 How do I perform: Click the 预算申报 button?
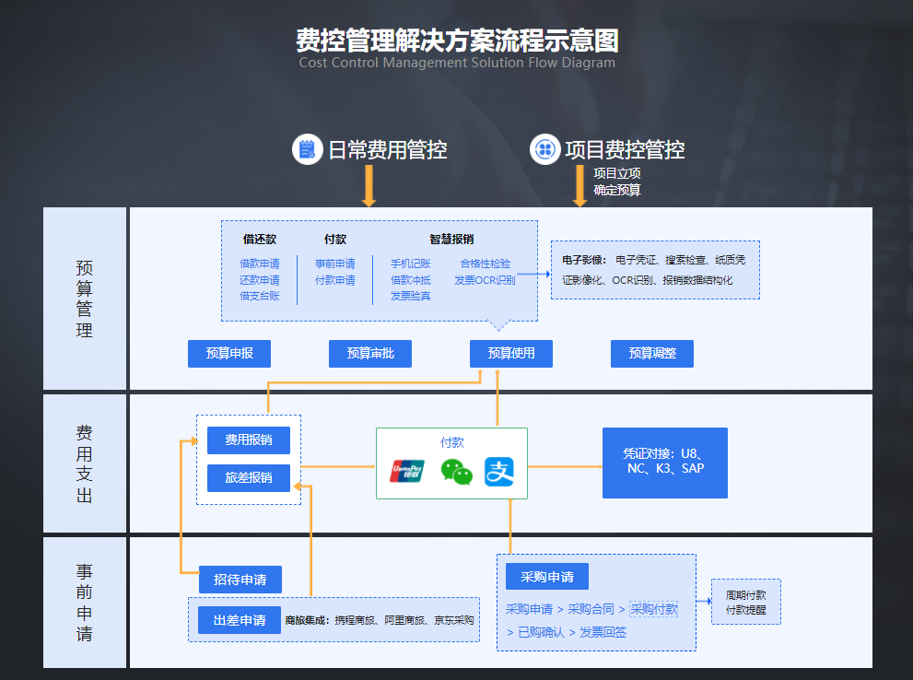pyautogui.click(x=229, y=354)
